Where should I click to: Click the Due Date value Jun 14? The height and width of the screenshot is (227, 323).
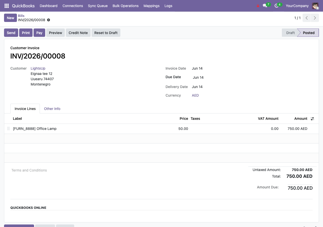pyautogui.click(x=198, y=77)
